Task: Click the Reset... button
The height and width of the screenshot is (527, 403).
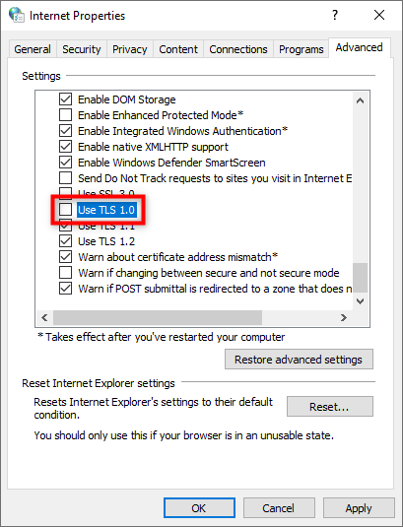Action: click(329, 407)
